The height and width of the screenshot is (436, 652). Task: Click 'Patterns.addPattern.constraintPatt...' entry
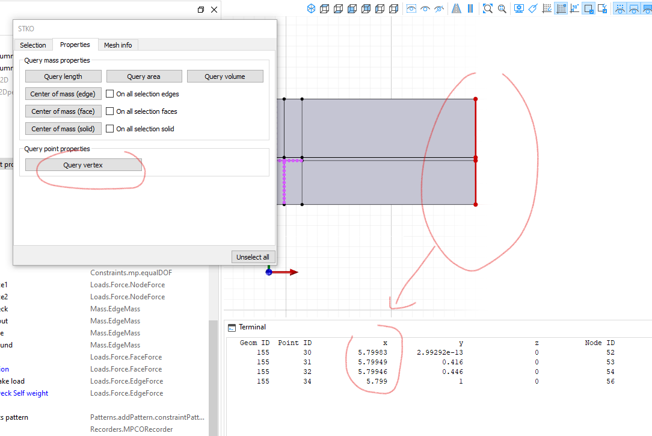pos(147,417)
